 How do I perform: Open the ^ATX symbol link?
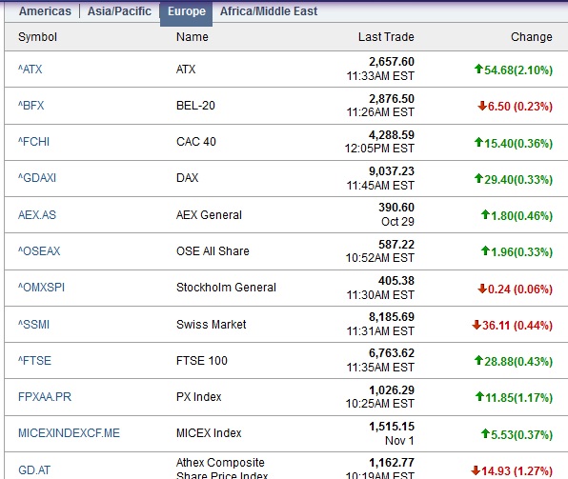click(x=30, y=70)
